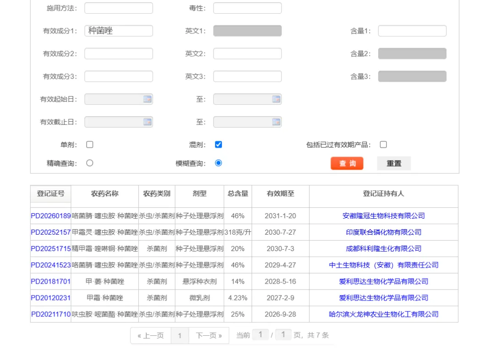The width and height of the screenshot is (495, 349).
Task: Click the 重置 reset button
Action: click(x=393, y=163)
